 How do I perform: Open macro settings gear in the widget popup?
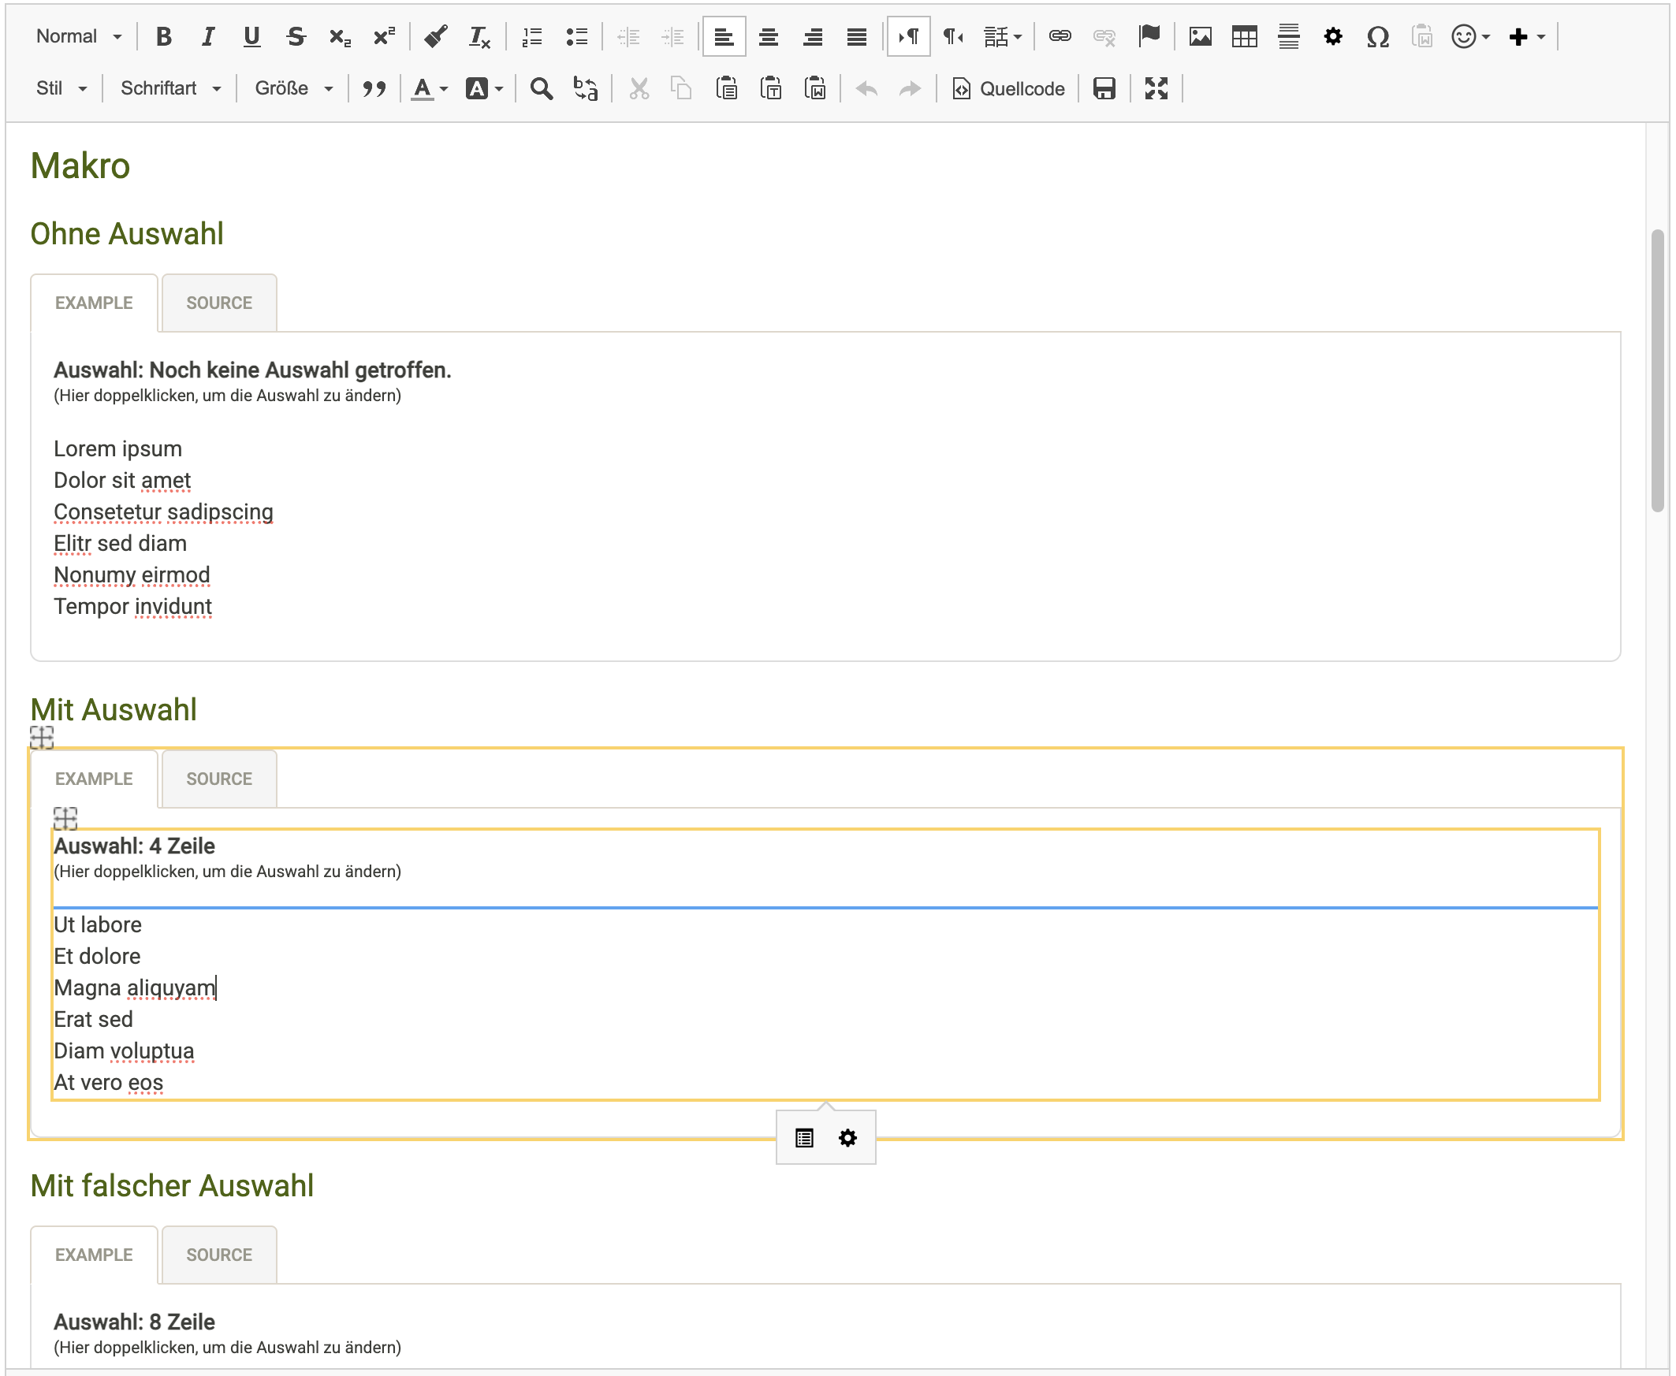(x=847, y=1138)
